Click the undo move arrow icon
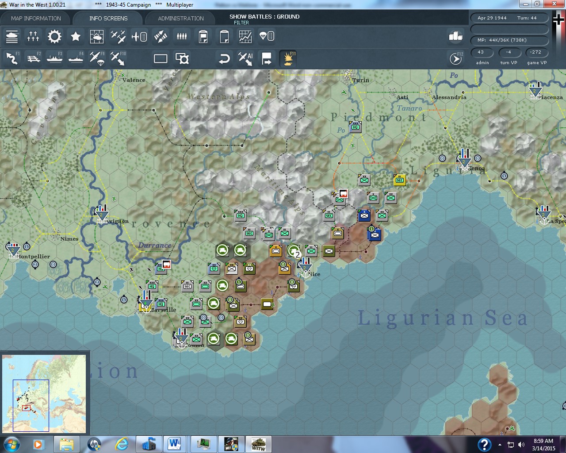The image size is (566, 453). point(224,58)
